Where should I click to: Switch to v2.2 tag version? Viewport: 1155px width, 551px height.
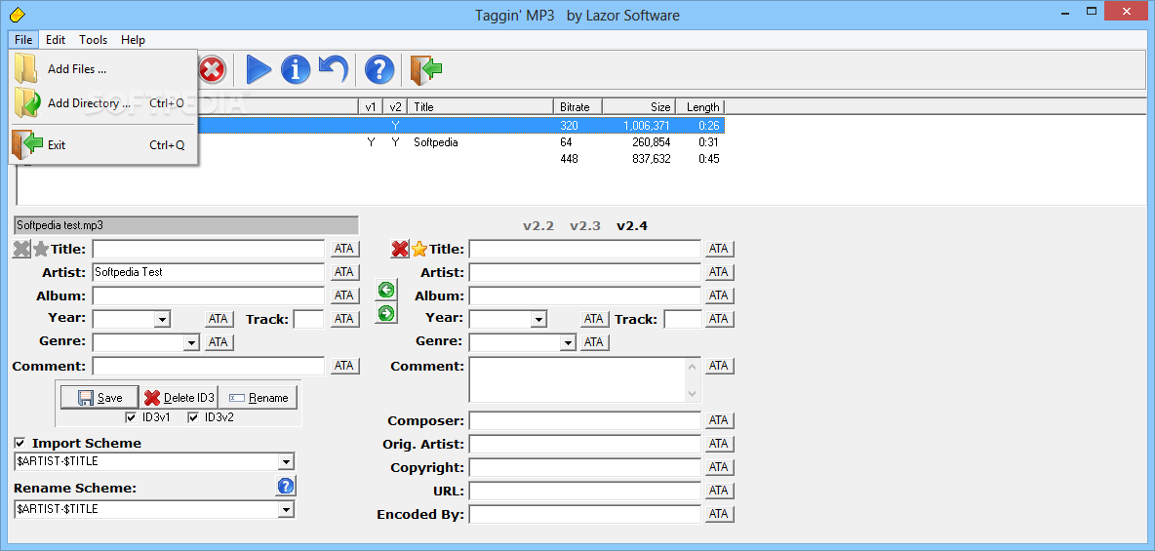tap(538, 225)
